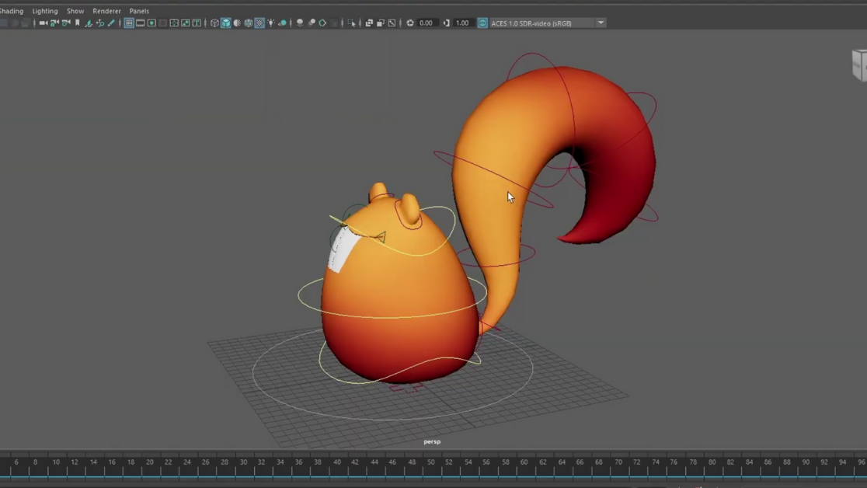Click the Renderer menu

tap(106, 11)
